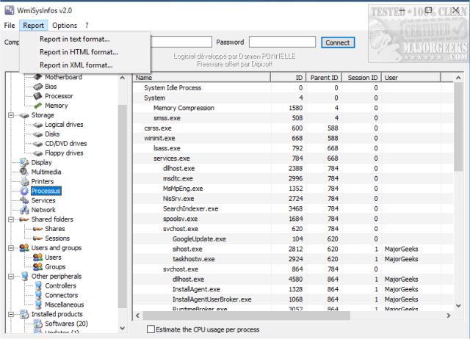470x339 pixels.
Task: Collapse the Users and groups node
Action: (11, 248)
